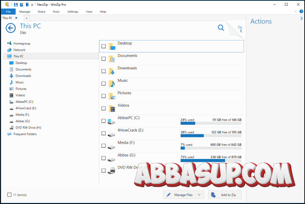Click the AbbasPC (C:) Windows drive icon in list
This screenshot has width=305, height=204.
[x=111, y=121]
